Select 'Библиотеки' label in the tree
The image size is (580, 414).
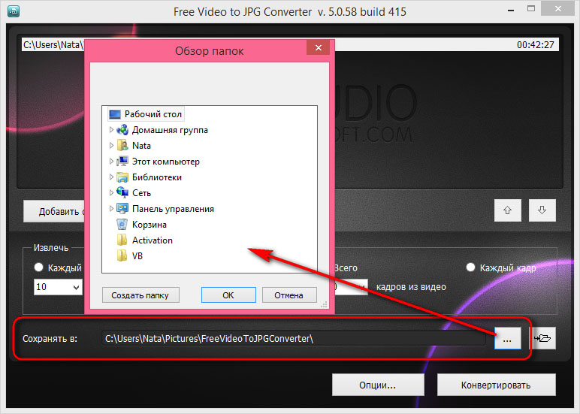pos(157,177)
